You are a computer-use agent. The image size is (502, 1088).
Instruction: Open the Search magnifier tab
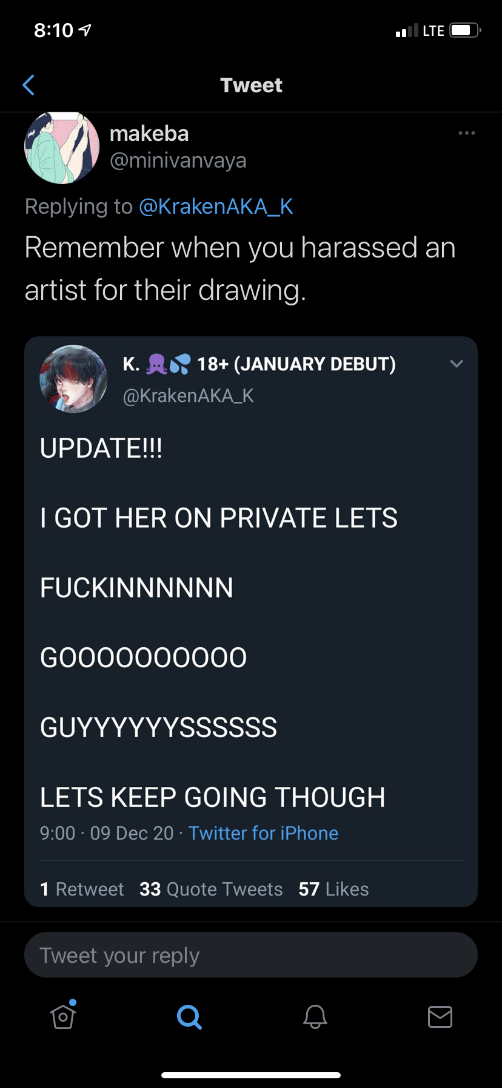click(x=189, y=1016)
